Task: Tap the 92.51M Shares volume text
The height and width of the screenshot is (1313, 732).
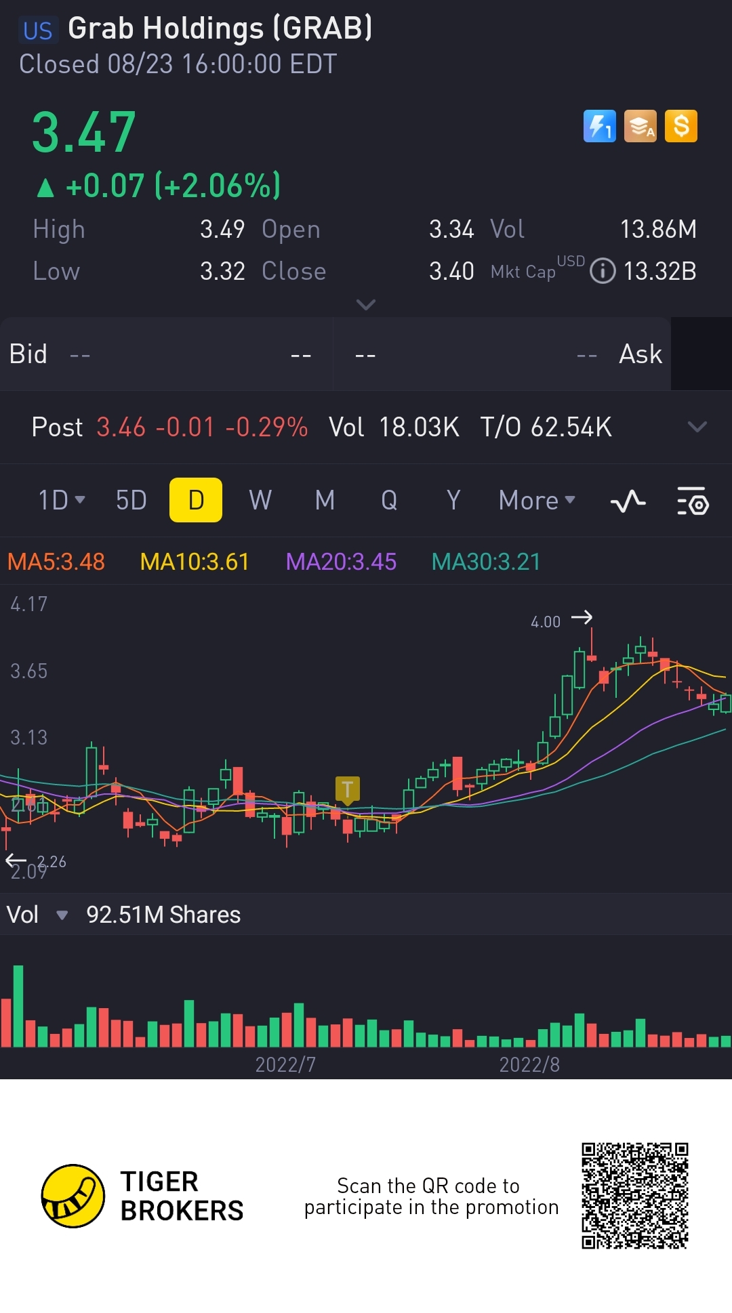Action: pyautogui.click(x=163, y=915)
